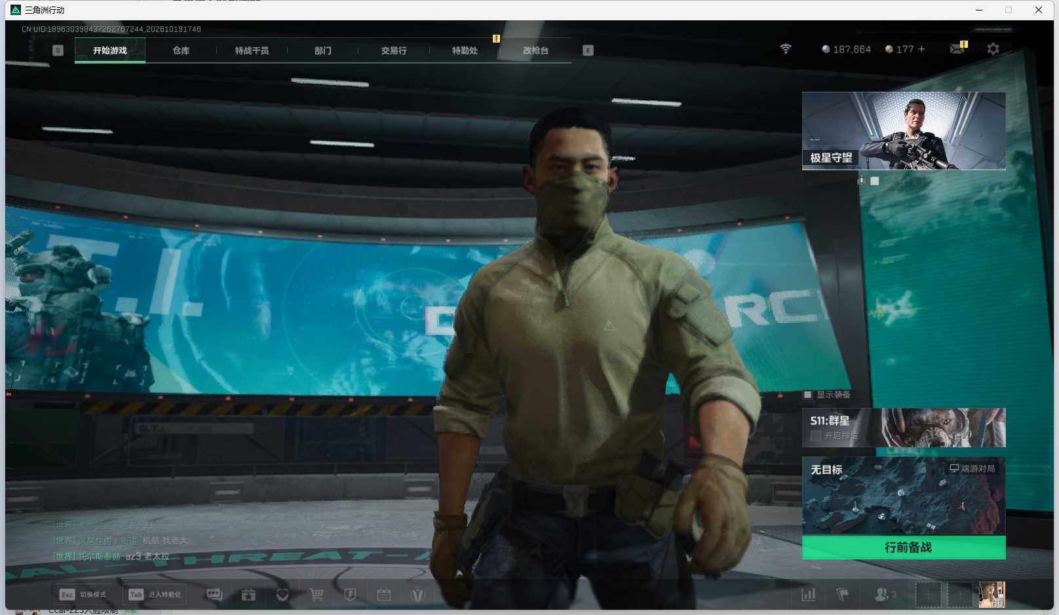Open the statistics bar chart icon

click(x=809, y=594)
